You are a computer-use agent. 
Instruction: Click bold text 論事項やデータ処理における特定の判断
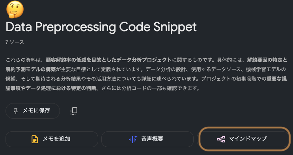point(51,88)
